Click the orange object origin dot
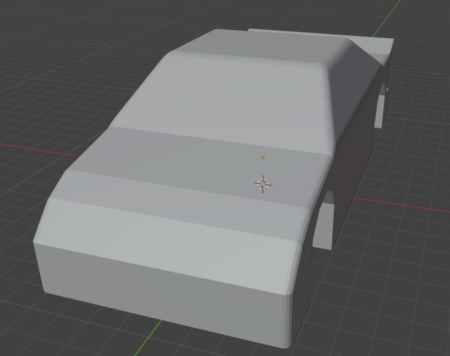Image resolution: width=450 pixels, height=356 pixels. (x=263, y=157)
